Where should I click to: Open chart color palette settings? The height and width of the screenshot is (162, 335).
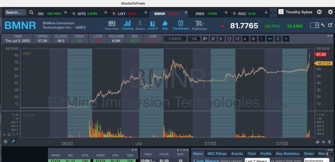point(205,39)
